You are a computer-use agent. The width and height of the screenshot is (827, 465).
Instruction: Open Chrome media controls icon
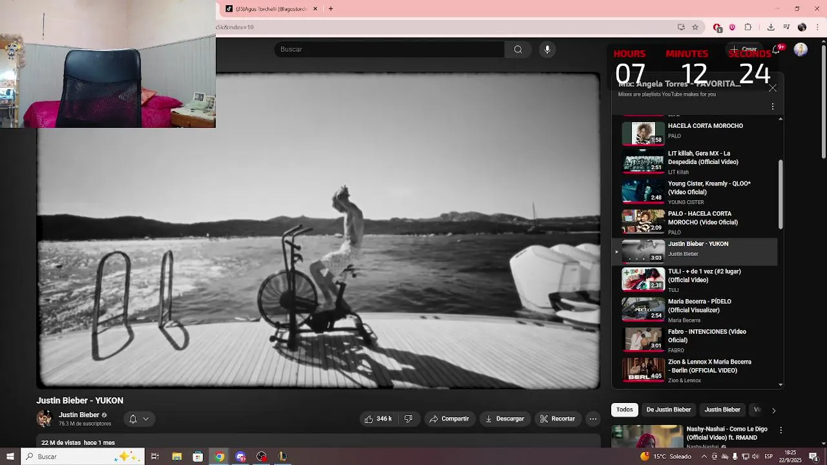tap(786, 27)
